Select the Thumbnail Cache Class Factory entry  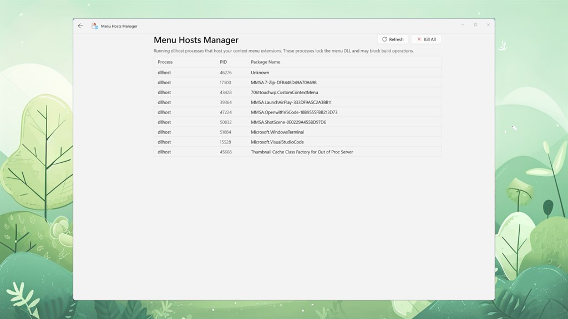[302, 152]
